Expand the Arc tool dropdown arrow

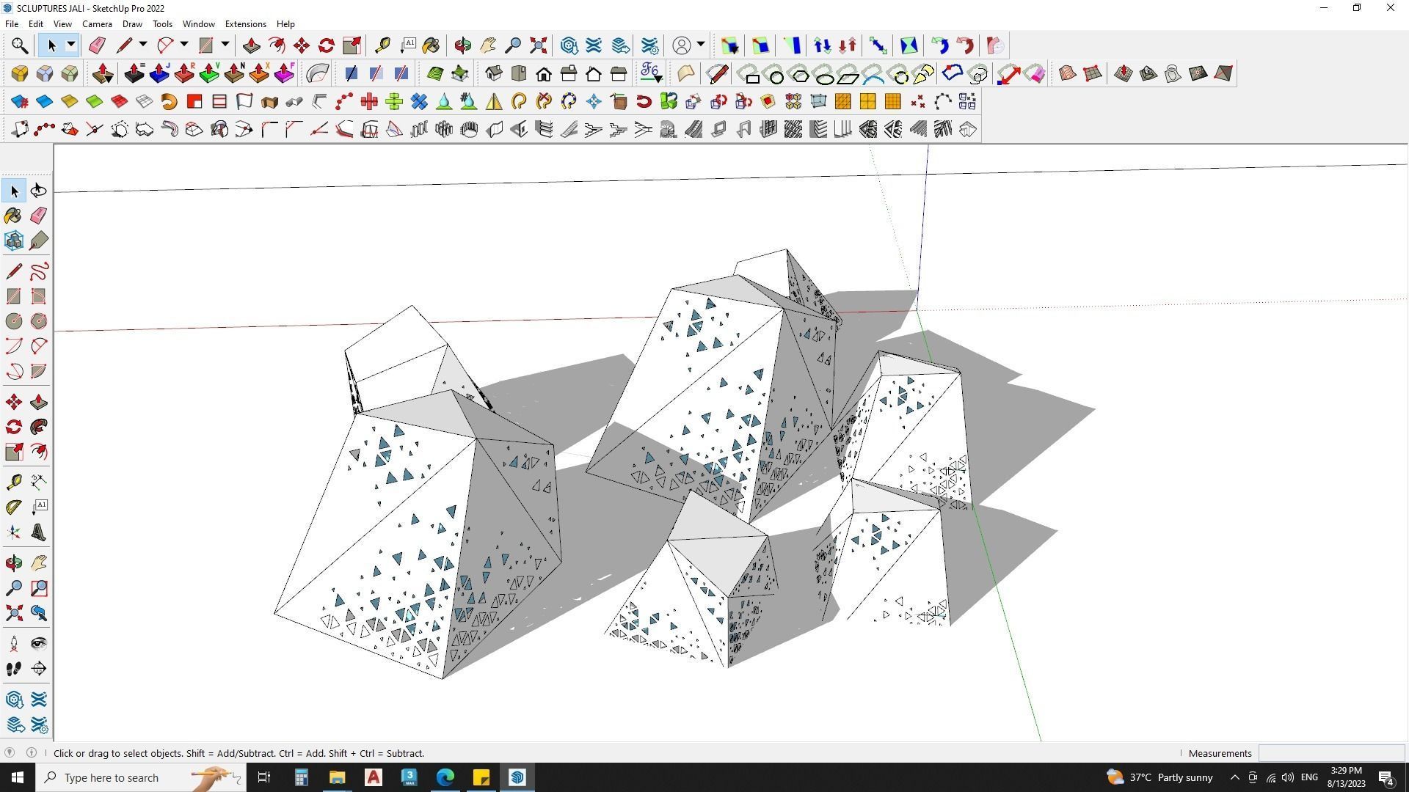[184, 45]
